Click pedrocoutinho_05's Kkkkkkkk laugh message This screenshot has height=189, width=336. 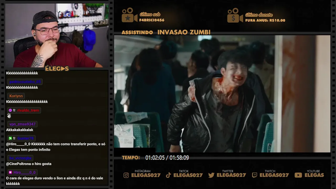pos(22,87)
